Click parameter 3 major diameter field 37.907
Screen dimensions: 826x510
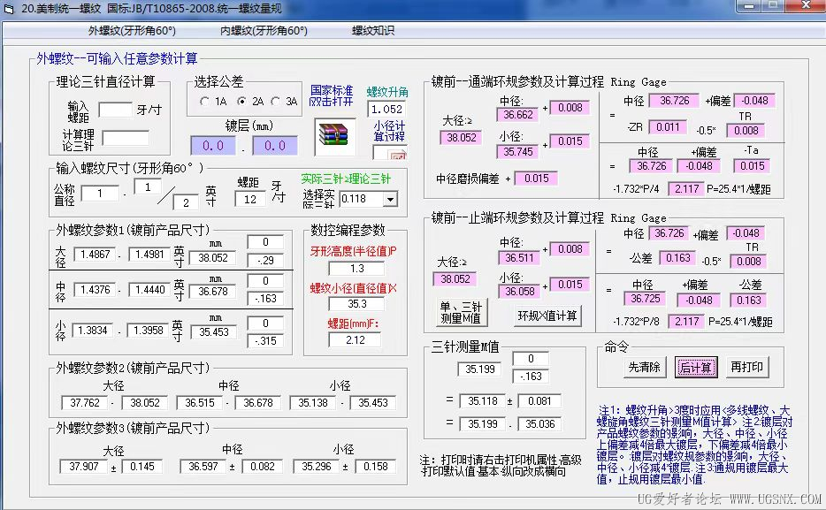84,467
